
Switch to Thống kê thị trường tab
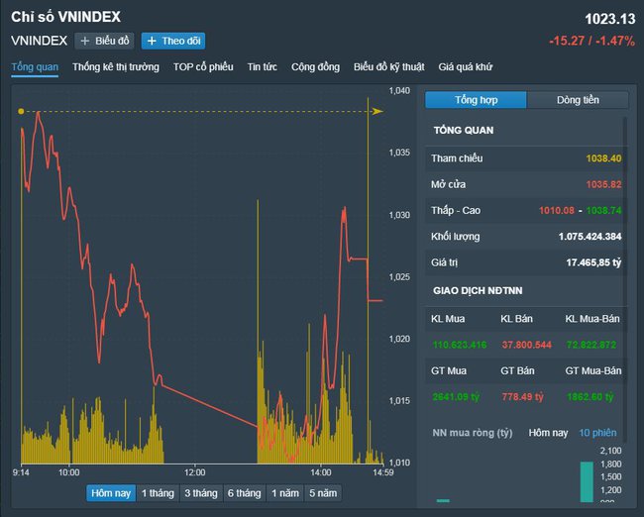pyautogui.click(x=116, y=67)
